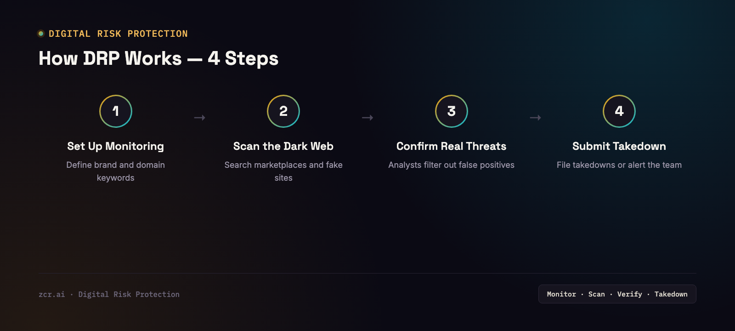
Task: Click the 'zcr.ai · Digital Risk Protection' footer text
Action: [109, 294]
